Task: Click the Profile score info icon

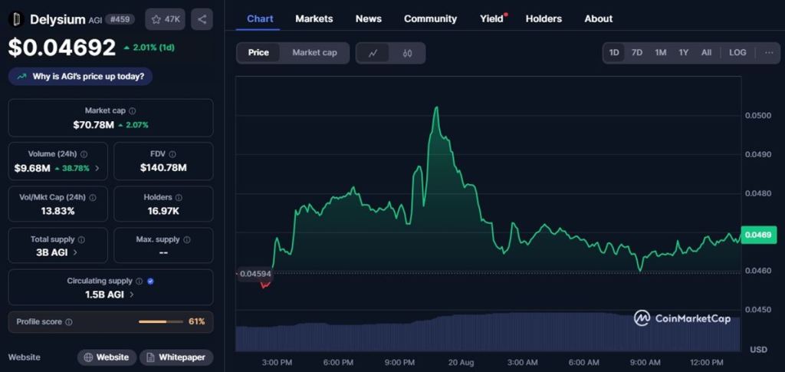Action: (68, 322)
